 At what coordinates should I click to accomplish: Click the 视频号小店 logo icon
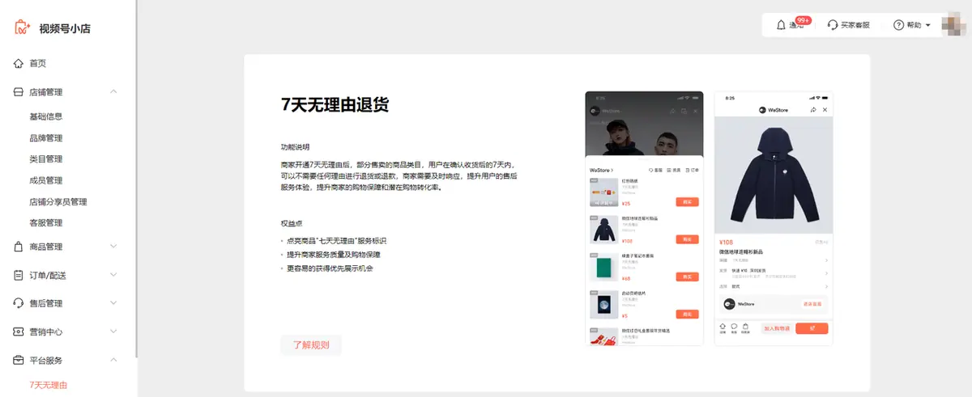pyautogui.click(x=23, y=27)
